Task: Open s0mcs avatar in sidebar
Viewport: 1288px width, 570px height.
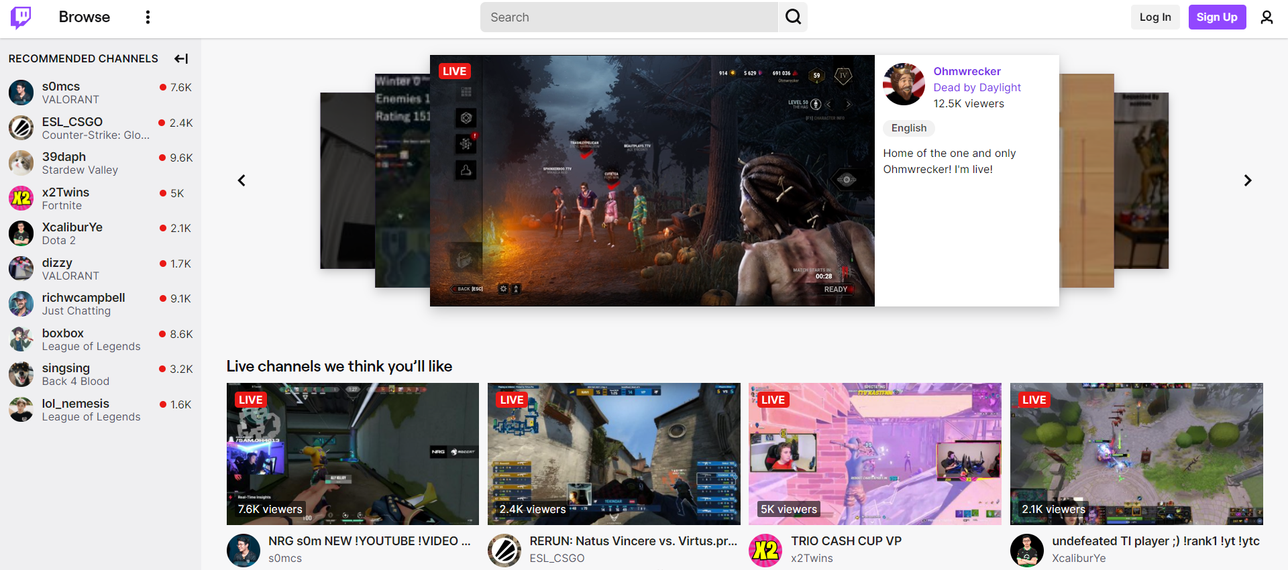Action: (21, 93)
